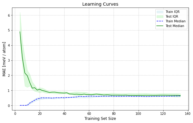Viewport: 193px width, 123px height.
Task: Click x-axis tick label '80'
Action: click(x=114, y=114)
